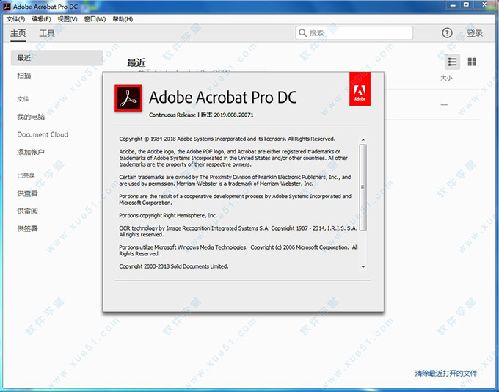Switch to the 工具 tab
Image resolution: width=499 pixels, height=392 pixels.
[x=47, y=33]
